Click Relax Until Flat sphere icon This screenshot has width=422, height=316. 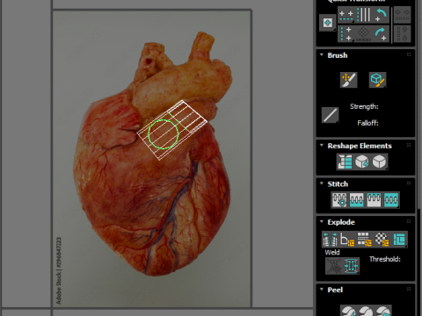[x=362, y=162]
